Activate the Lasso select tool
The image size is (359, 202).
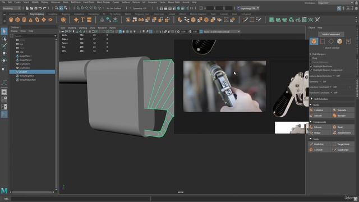click(4, 39)
